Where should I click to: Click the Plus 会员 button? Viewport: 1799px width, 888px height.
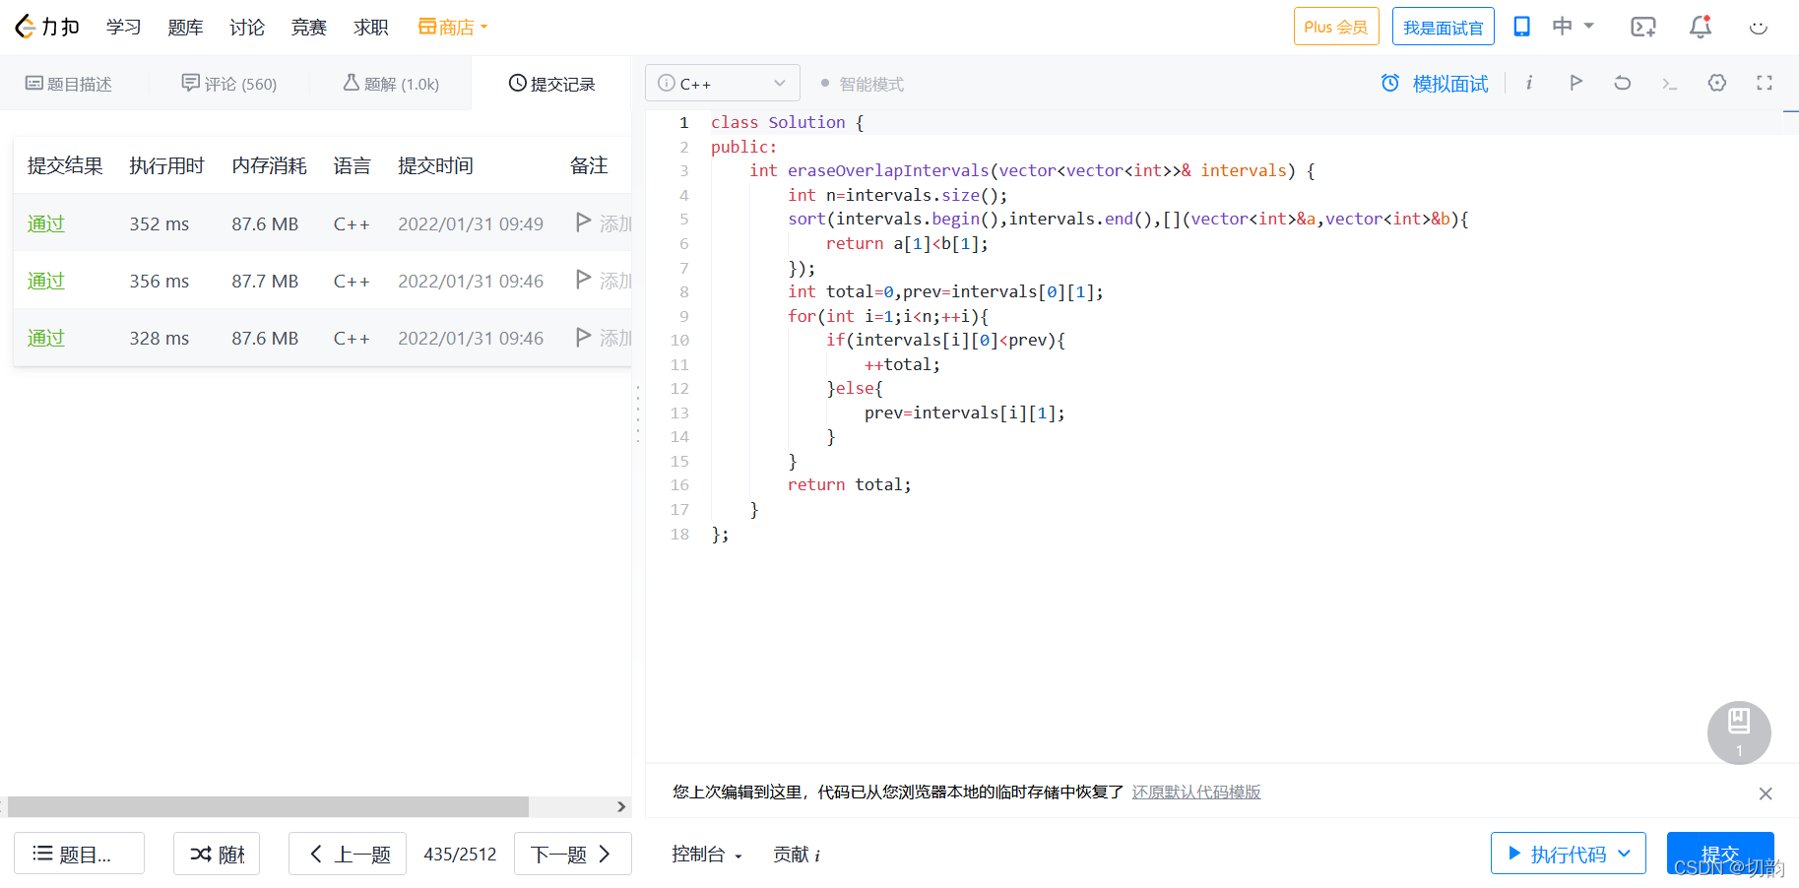(x=1336, y=27)
